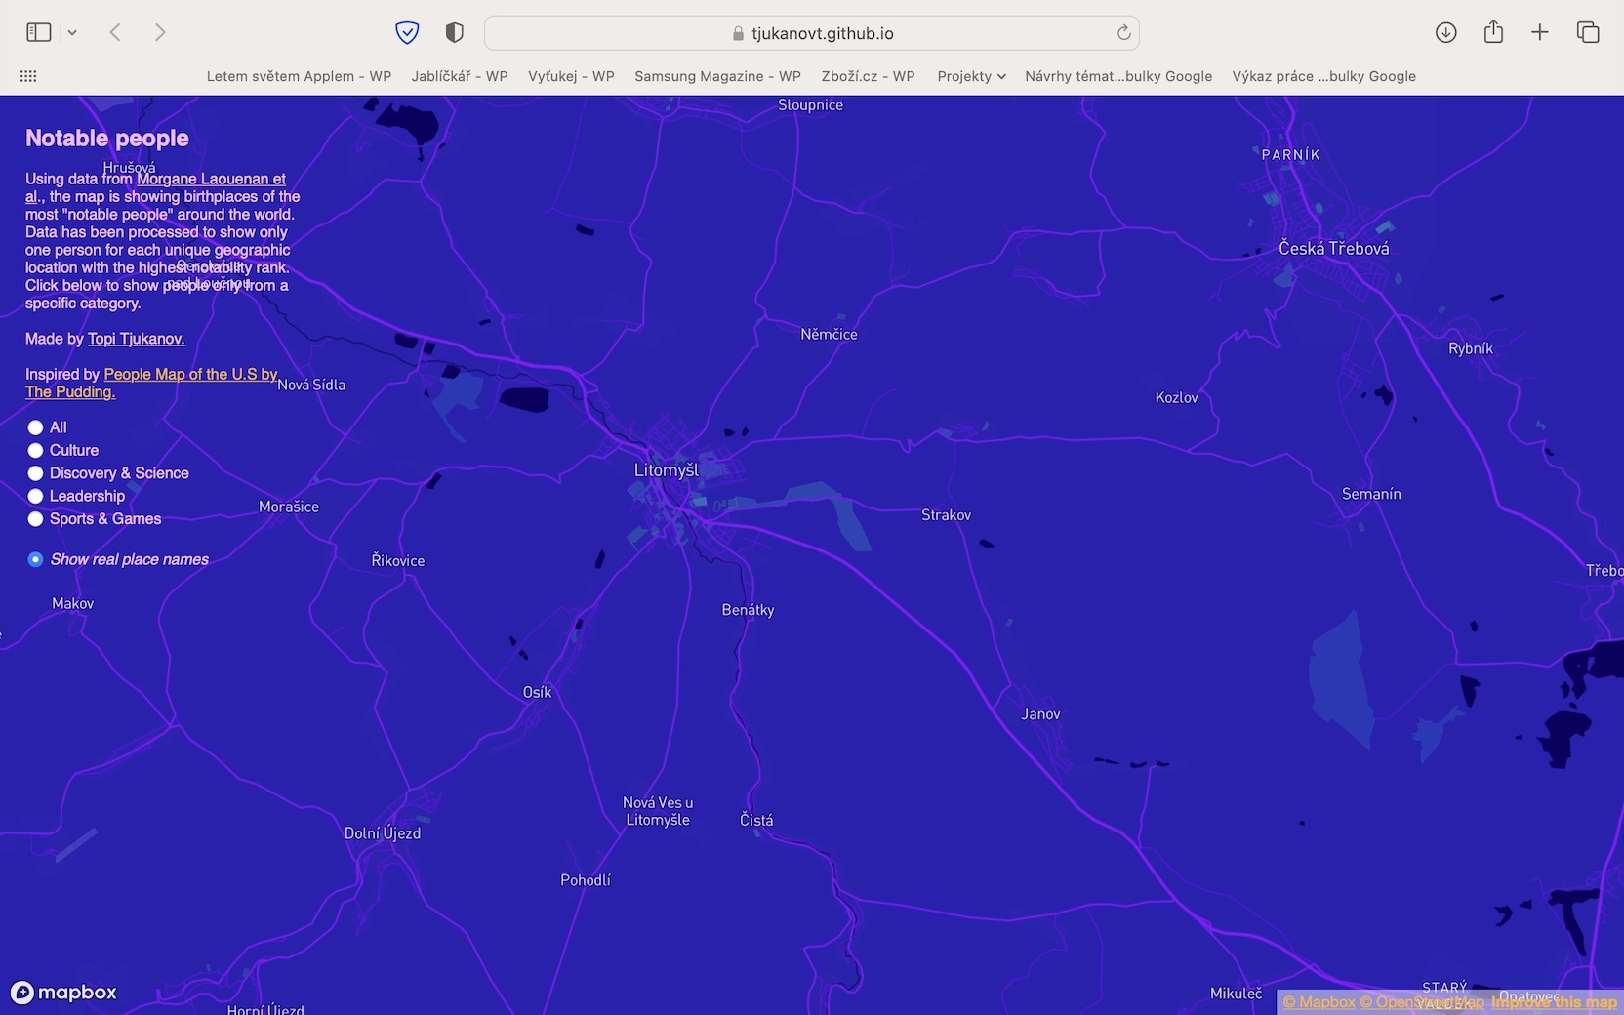Viewport: 1624px width, 1015px height.
Task: Go back with the left arrow
Action: pos(115,32)
